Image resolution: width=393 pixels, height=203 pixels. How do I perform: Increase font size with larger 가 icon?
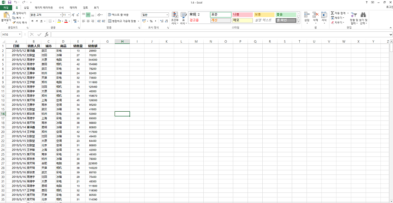73,15
